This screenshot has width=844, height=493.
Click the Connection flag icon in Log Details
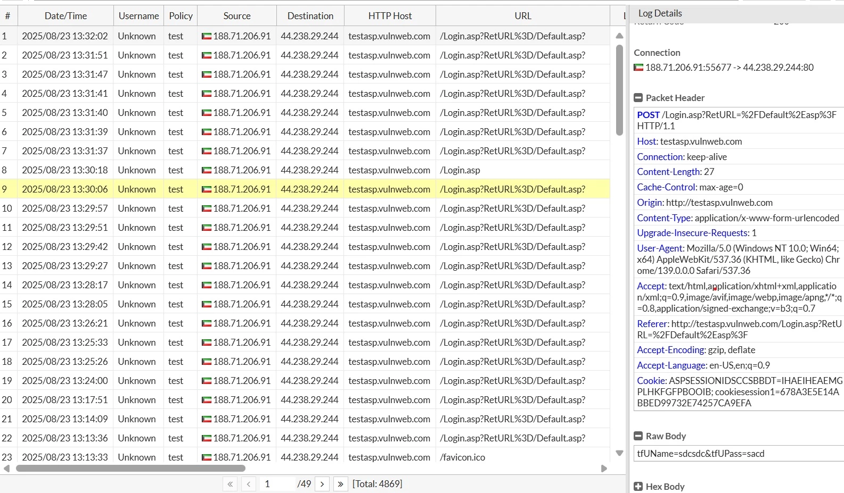click(638, 68)
